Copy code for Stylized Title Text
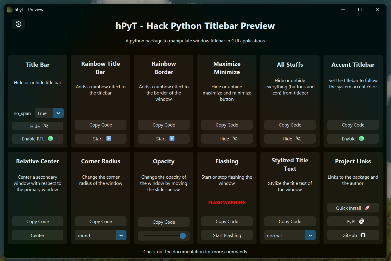The height and width of the screenshot is (261, 391). (290, 221)
